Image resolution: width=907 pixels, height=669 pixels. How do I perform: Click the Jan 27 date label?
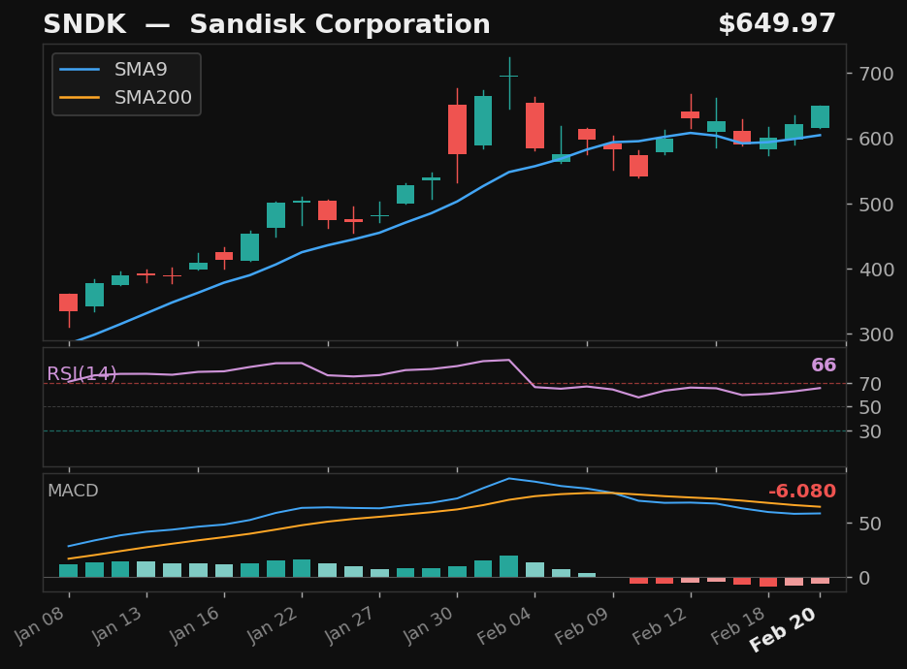(350, 624)
